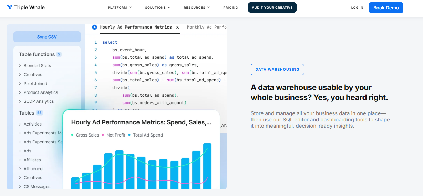Viewport: 423px width, 196px height.
Task: Open the Platform menu
Action: coord(120,8)
